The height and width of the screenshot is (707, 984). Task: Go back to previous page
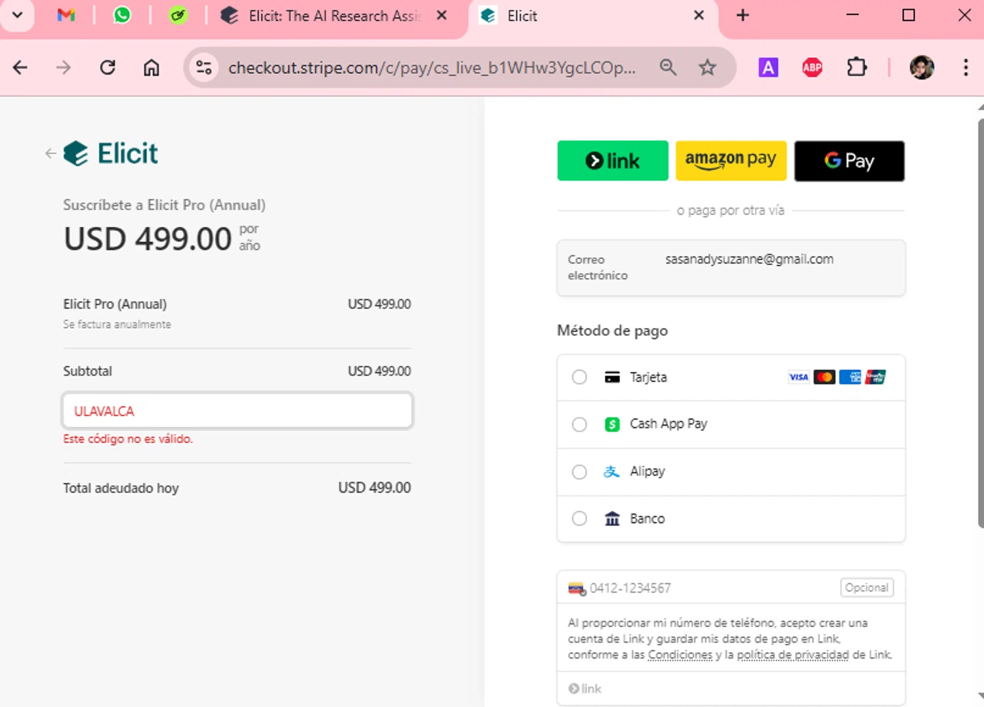20,68
